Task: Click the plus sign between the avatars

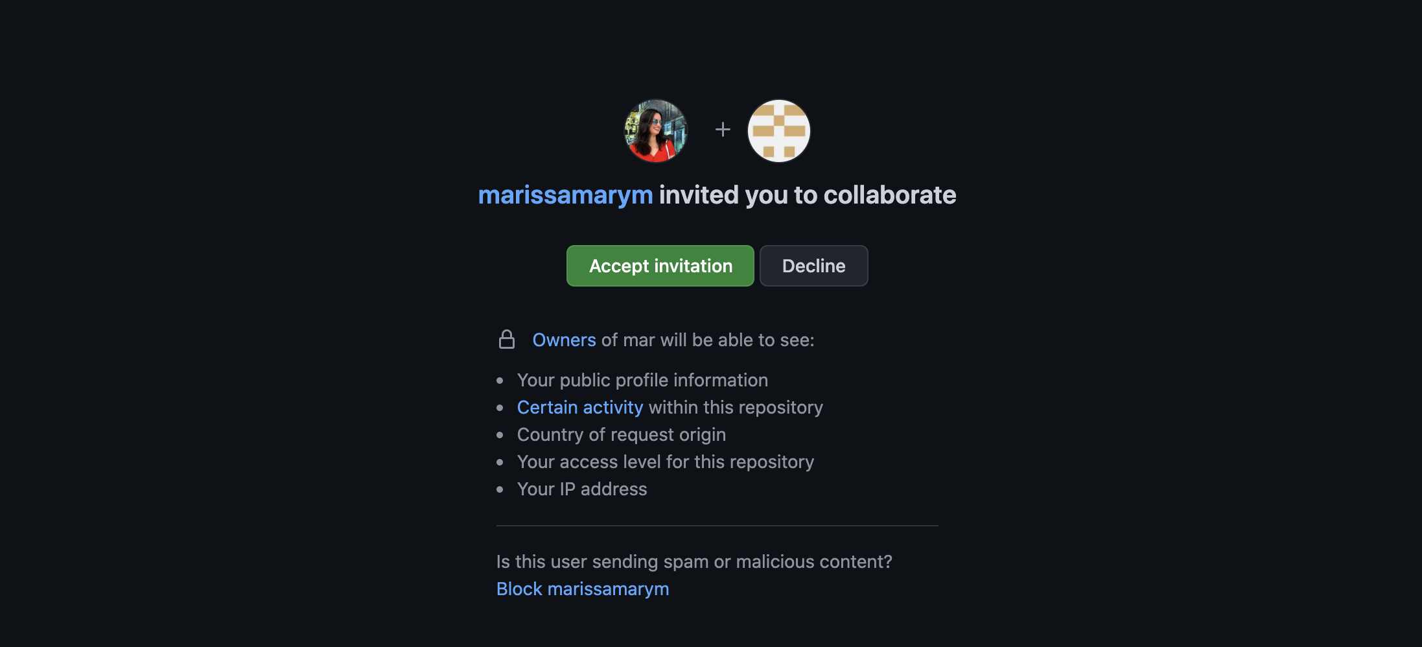Action: (723, 130)
